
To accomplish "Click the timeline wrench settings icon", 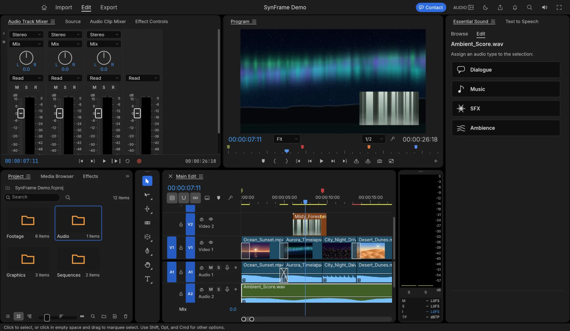I will click(230, 198).
